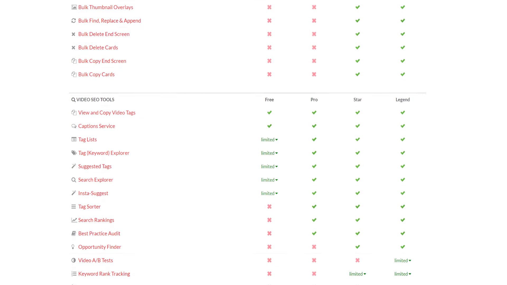Click the Bulk Find Replace Append icon

[73, 21]
